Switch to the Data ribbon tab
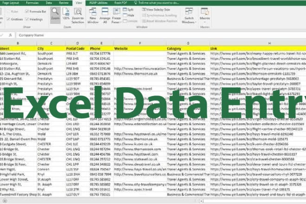Viewport: 306px width, 204px height. (x=49, y=3)
